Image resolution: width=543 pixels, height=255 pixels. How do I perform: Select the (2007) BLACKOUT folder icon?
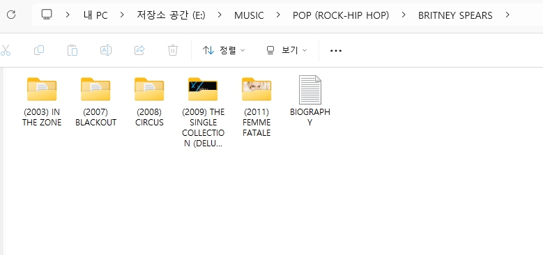pos(95,89)
